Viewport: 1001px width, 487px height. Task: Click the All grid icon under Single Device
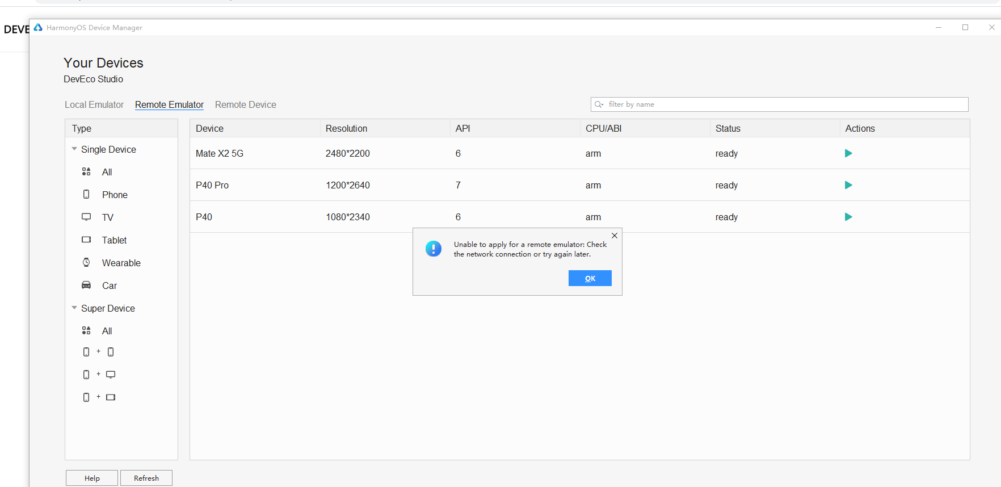86,171
